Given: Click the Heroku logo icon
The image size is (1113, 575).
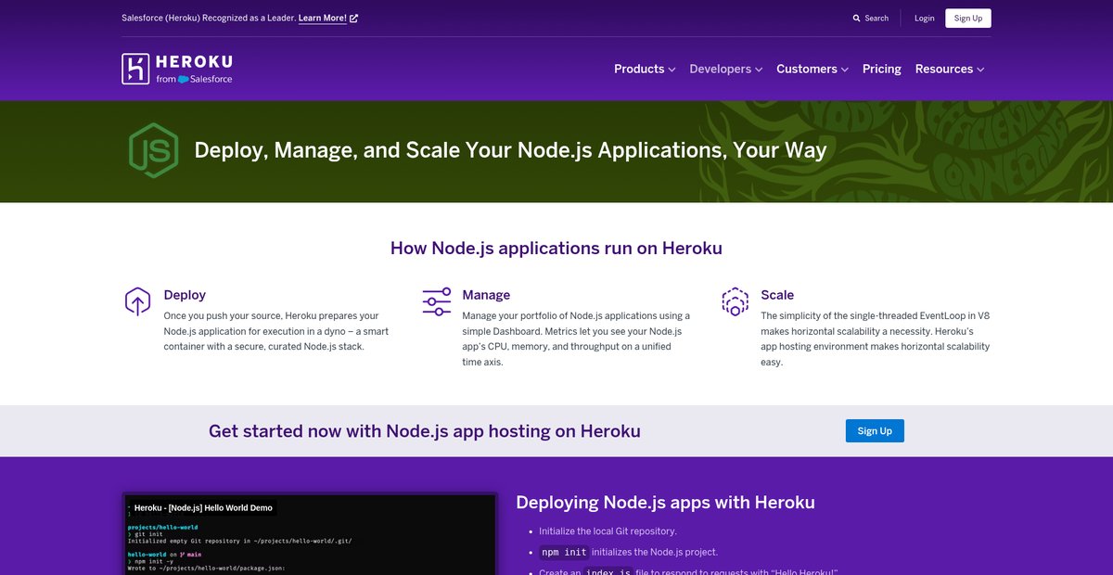Looking at the screenshot, I should point(135,69).
